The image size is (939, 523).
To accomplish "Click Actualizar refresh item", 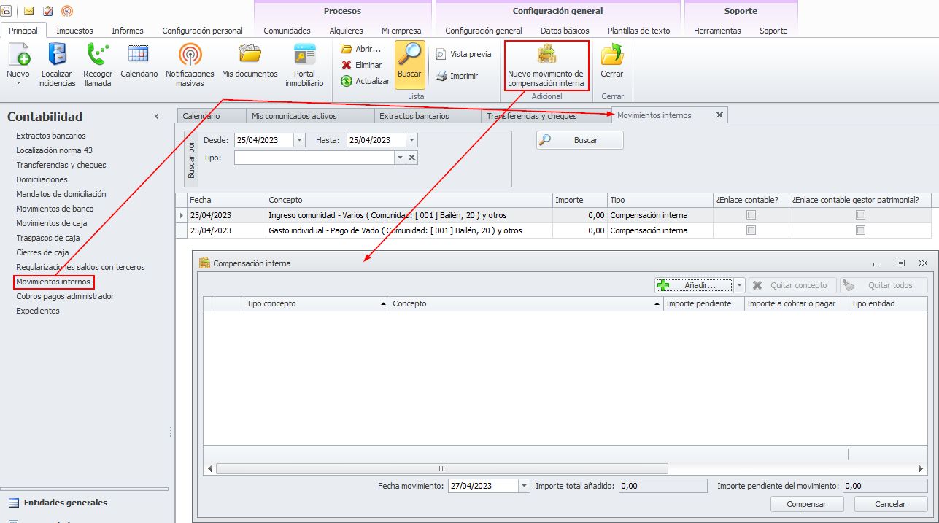I will point(365,81).
